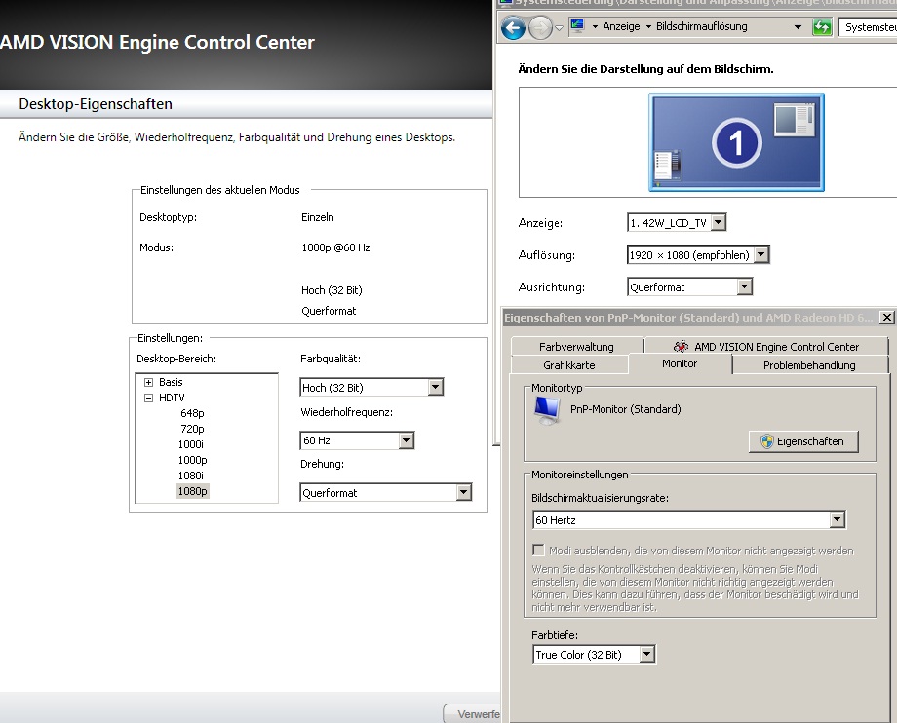Viewport: 897px width, 723px height.
Task: Click the Eigenschaften button with shield
Action: coord(803,441)
